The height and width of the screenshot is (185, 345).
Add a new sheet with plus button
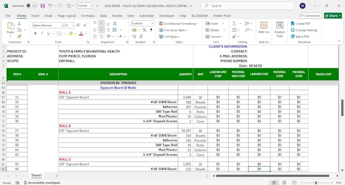(57, 175)
